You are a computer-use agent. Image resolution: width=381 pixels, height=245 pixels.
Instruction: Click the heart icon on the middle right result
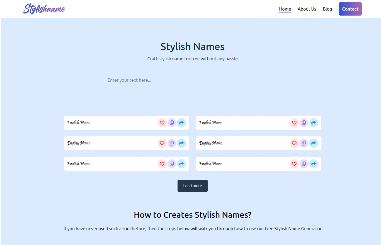(x=294, y=143)
